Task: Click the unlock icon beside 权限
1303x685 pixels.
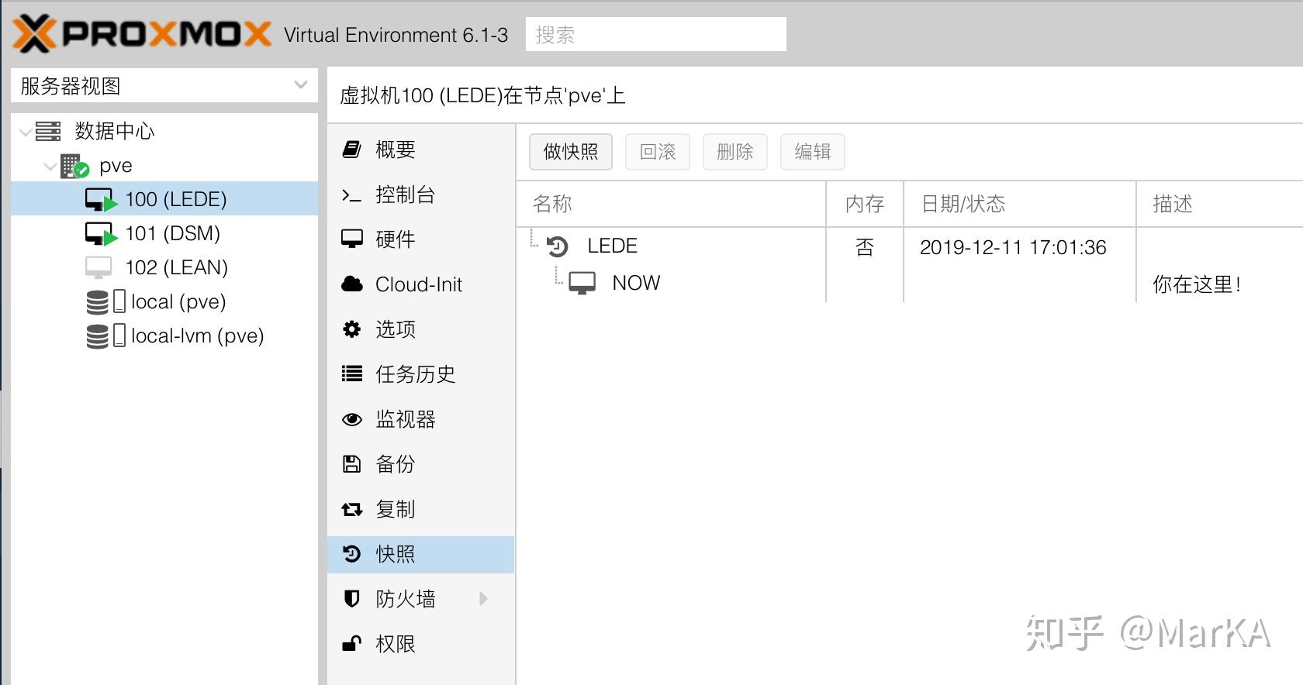Action: coord(352,644)
